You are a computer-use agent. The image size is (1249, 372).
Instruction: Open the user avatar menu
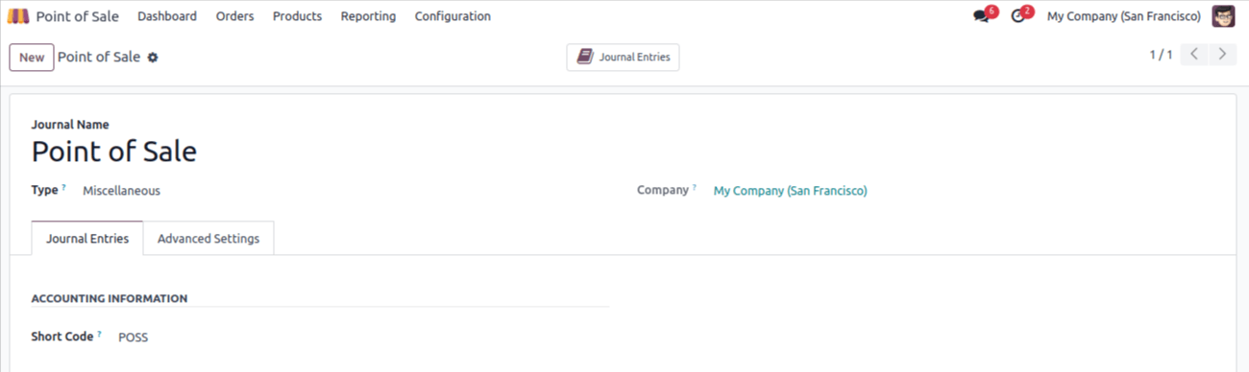pyautogui.click(x=1223, y=16)
